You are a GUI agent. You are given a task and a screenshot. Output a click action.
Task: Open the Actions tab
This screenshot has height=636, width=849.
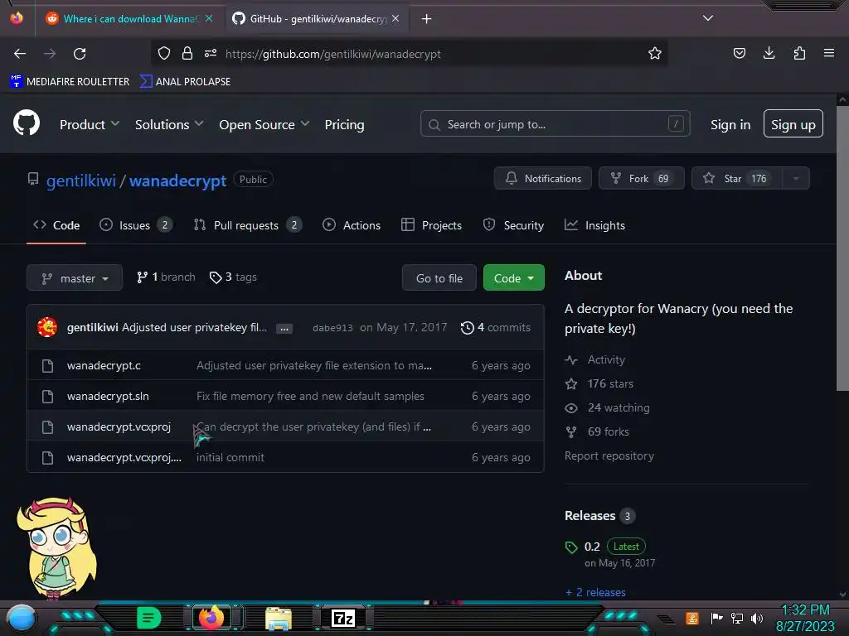click(352, 225)
